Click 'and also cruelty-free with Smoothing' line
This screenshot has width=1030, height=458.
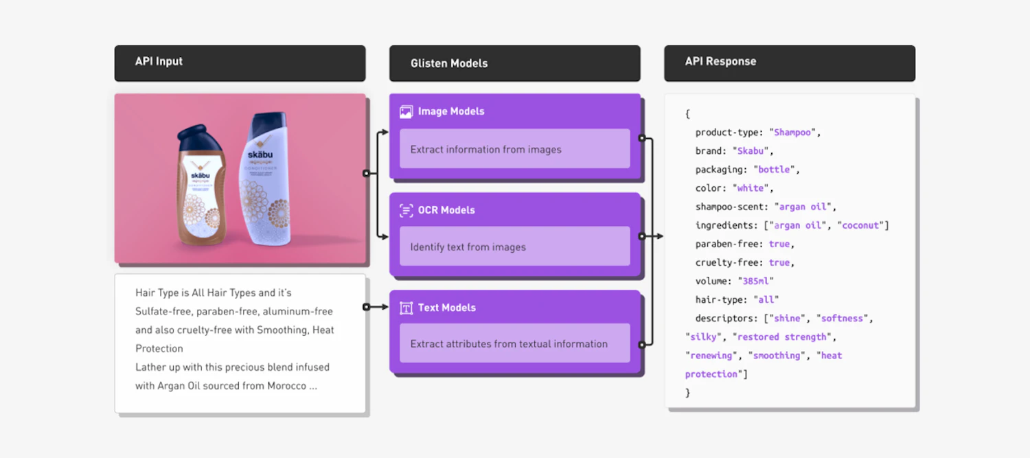click(235, 330)
